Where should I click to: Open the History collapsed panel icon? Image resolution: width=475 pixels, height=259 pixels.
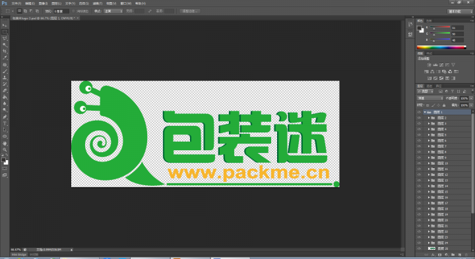tap(410, 24)
